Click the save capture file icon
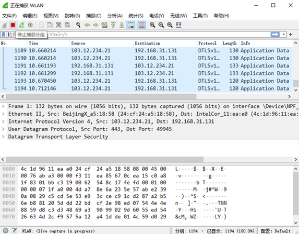299x234 pixels. (x=50, y=25)
